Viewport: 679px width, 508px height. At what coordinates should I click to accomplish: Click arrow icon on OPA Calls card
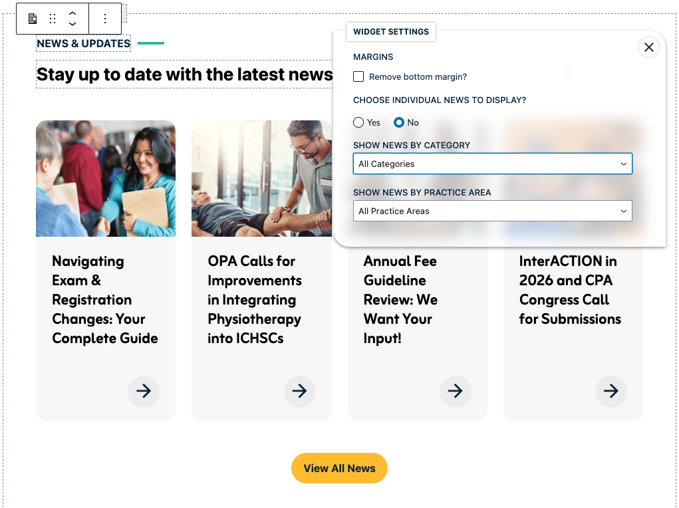point(299,391)
